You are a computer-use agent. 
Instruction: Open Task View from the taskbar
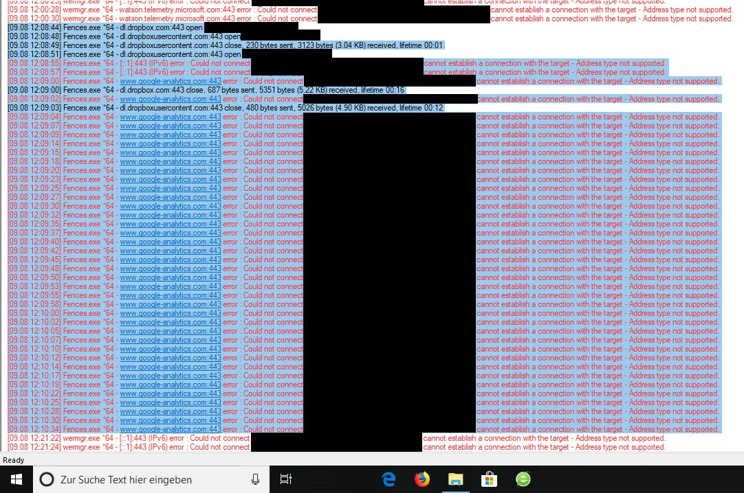(286, 479)
